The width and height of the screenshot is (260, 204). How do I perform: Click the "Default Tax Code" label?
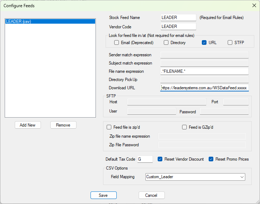120,159
